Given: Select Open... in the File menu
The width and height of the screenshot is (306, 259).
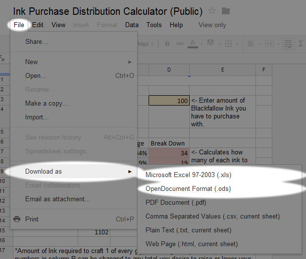Looking at the screenshot, I should (74, 75).
